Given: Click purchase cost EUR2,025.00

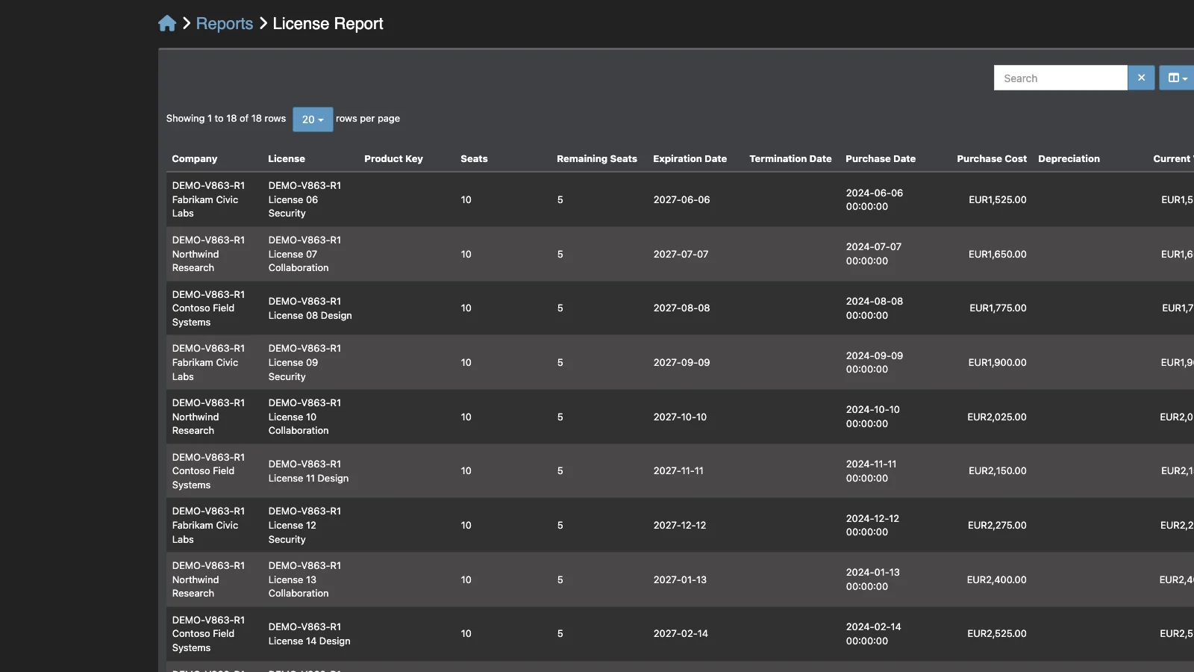Looking at the screenshot, I should point(997,417).
